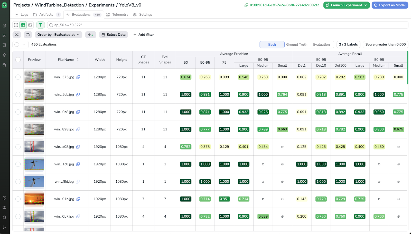
Task: Open the bulk selection chevron dropdown
Action: coord(24,44)
